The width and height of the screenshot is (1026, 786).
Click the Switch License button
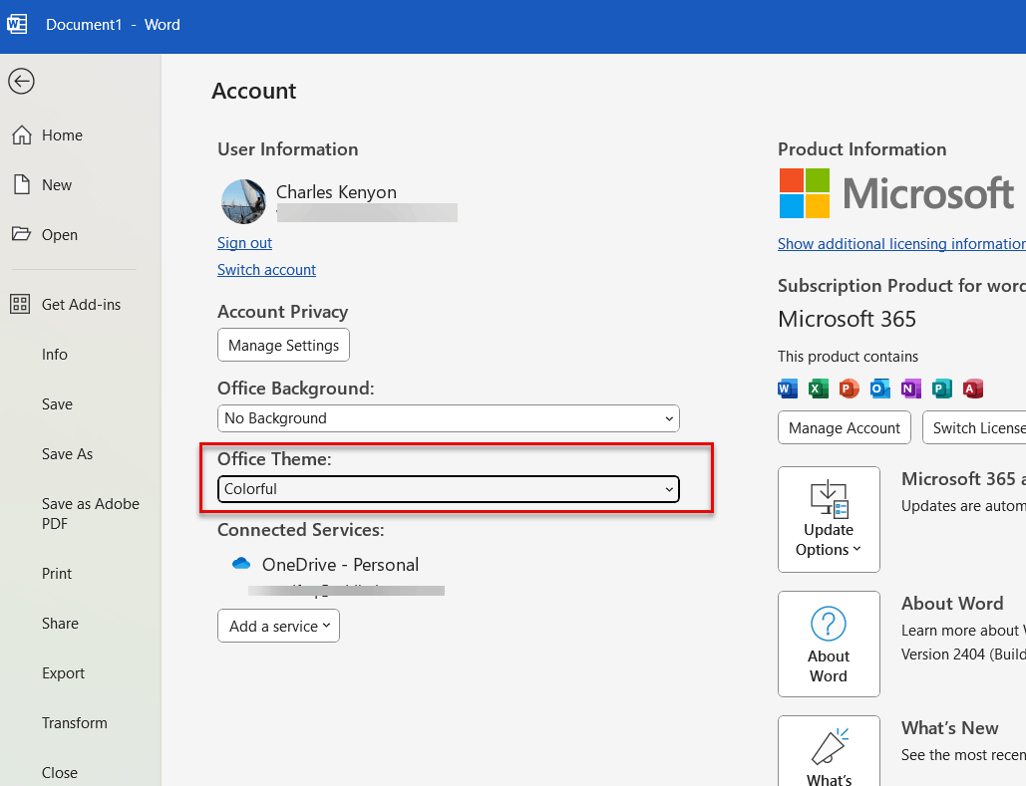[974, 427]
